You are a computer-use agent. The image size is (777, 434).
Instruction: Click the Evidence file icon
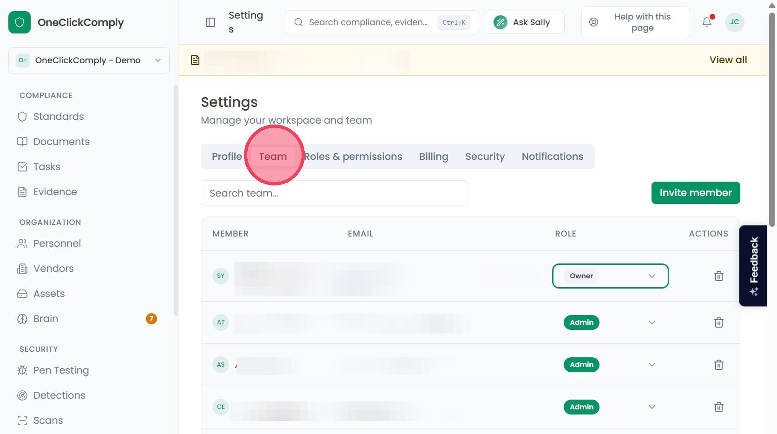tap(22, 192)
